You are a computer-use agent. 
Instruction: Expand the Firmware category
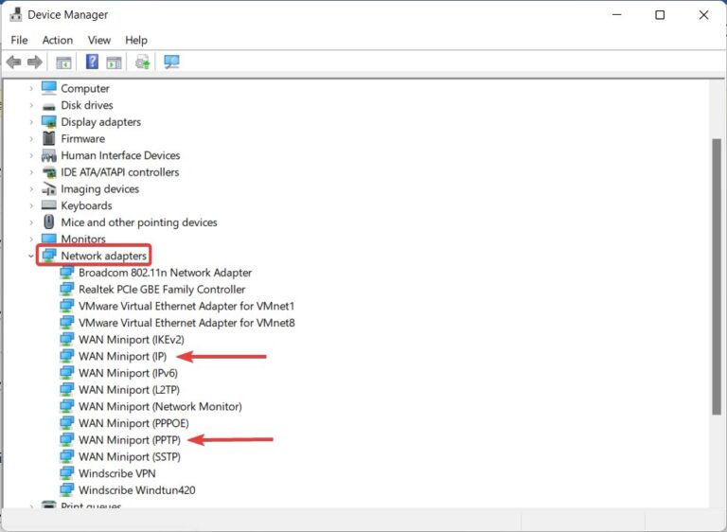[x=31, y=139]
